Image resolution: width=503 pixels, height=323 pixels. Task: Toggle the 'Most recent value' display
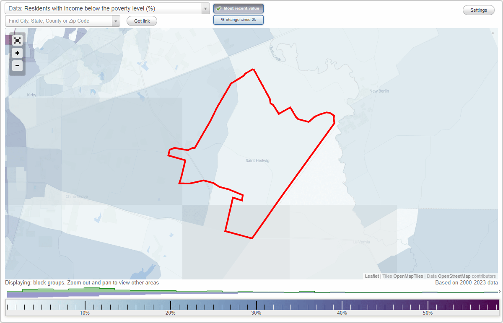(x=239, y=8)
